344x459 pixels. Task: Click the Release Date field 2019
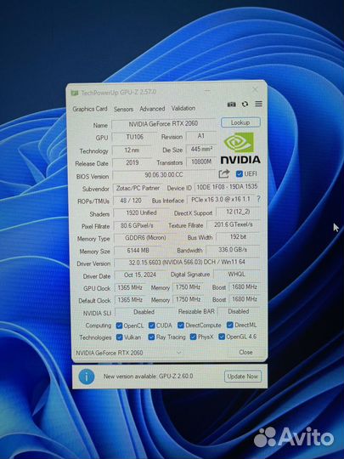click(x=133, y=162)
